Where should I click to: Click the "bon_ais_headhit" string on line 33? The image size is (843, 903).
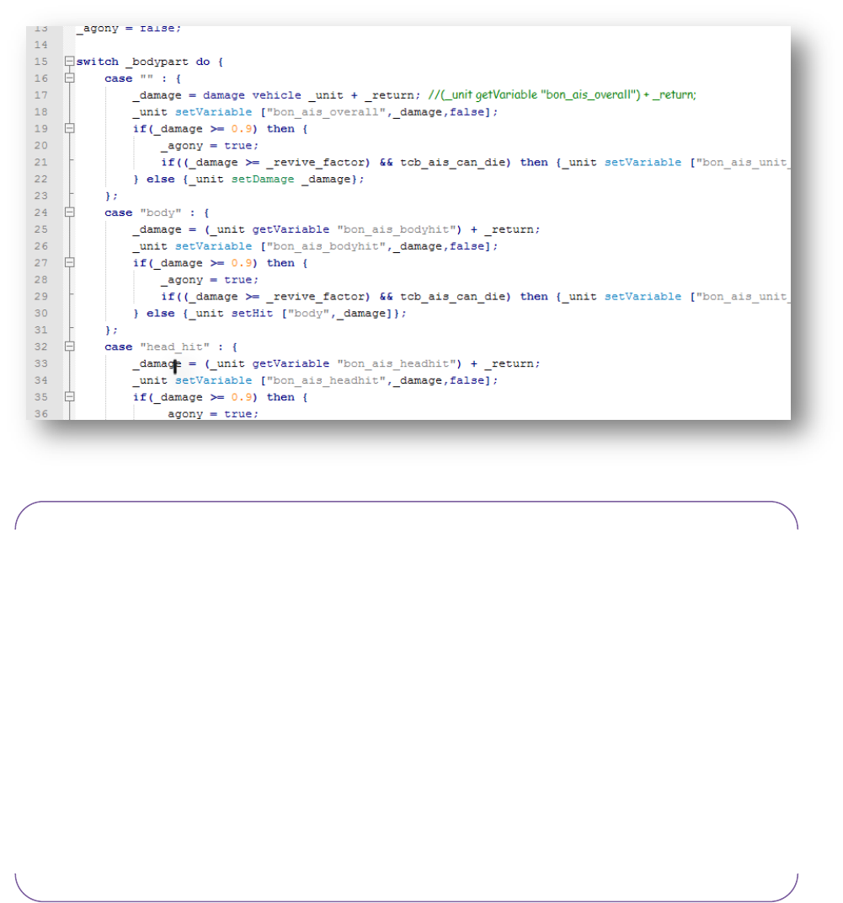point(397,363)
